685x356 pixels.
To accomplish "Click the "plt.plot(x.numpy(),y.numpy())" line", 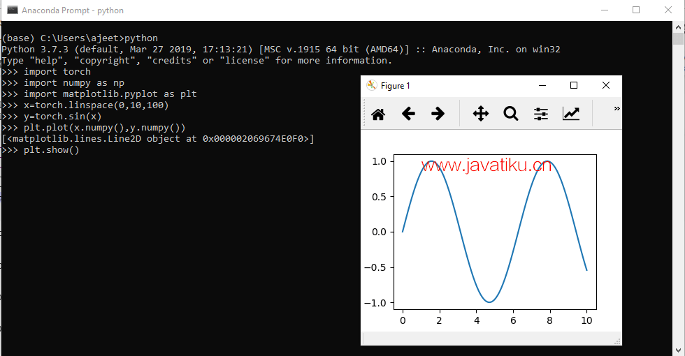I will point(94,128).
